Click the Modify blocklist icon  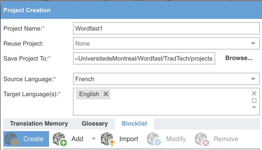pyautogui.click(x=154, y=139)
